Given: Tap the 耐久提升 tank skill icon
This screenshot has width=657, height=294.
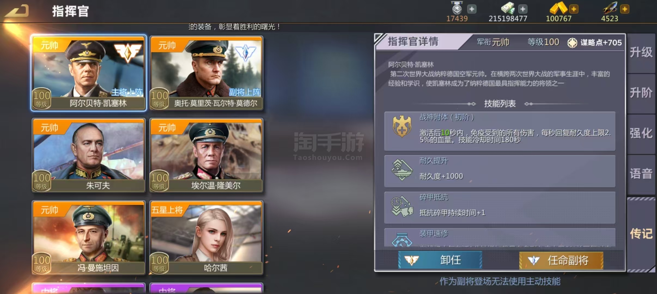Looking at the screenshot, I should click(x=402, y=170).
